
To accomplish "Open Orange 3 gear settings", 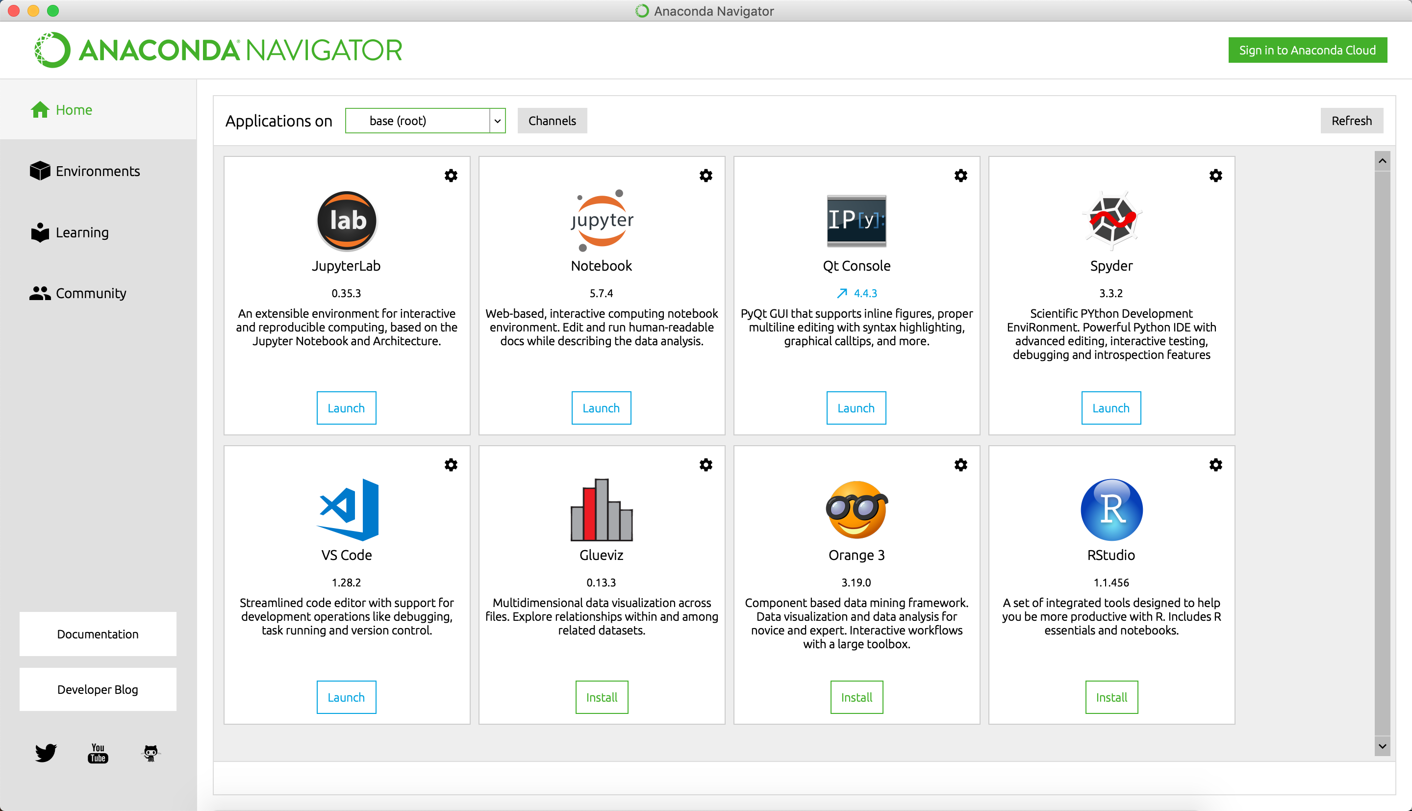I will coord(960,464).
